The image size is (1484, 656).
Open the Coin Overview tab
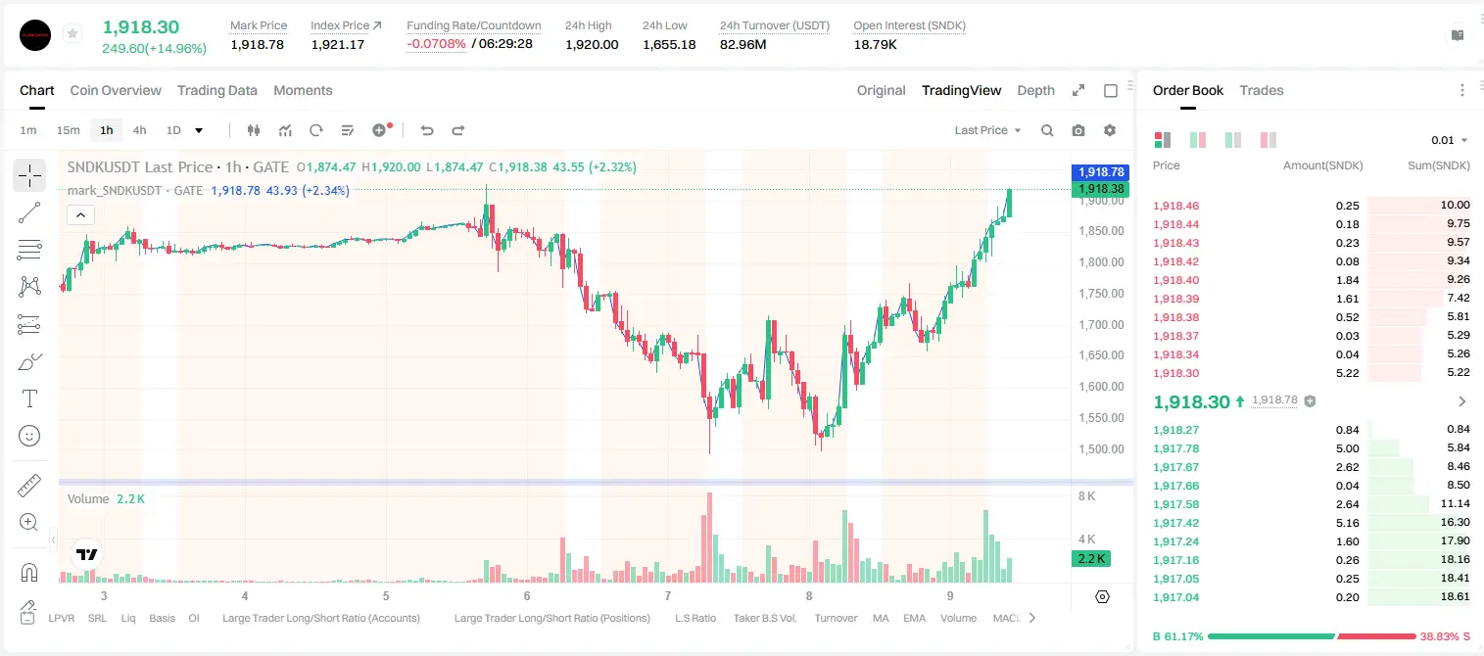click(116, 90)
